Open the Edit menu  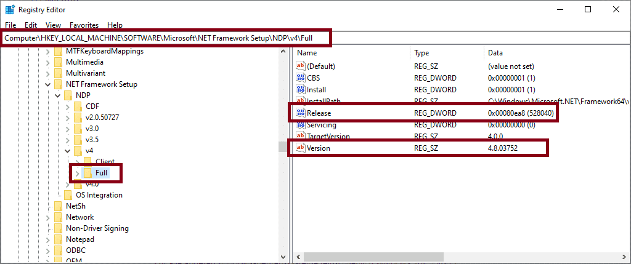[31, 25]
